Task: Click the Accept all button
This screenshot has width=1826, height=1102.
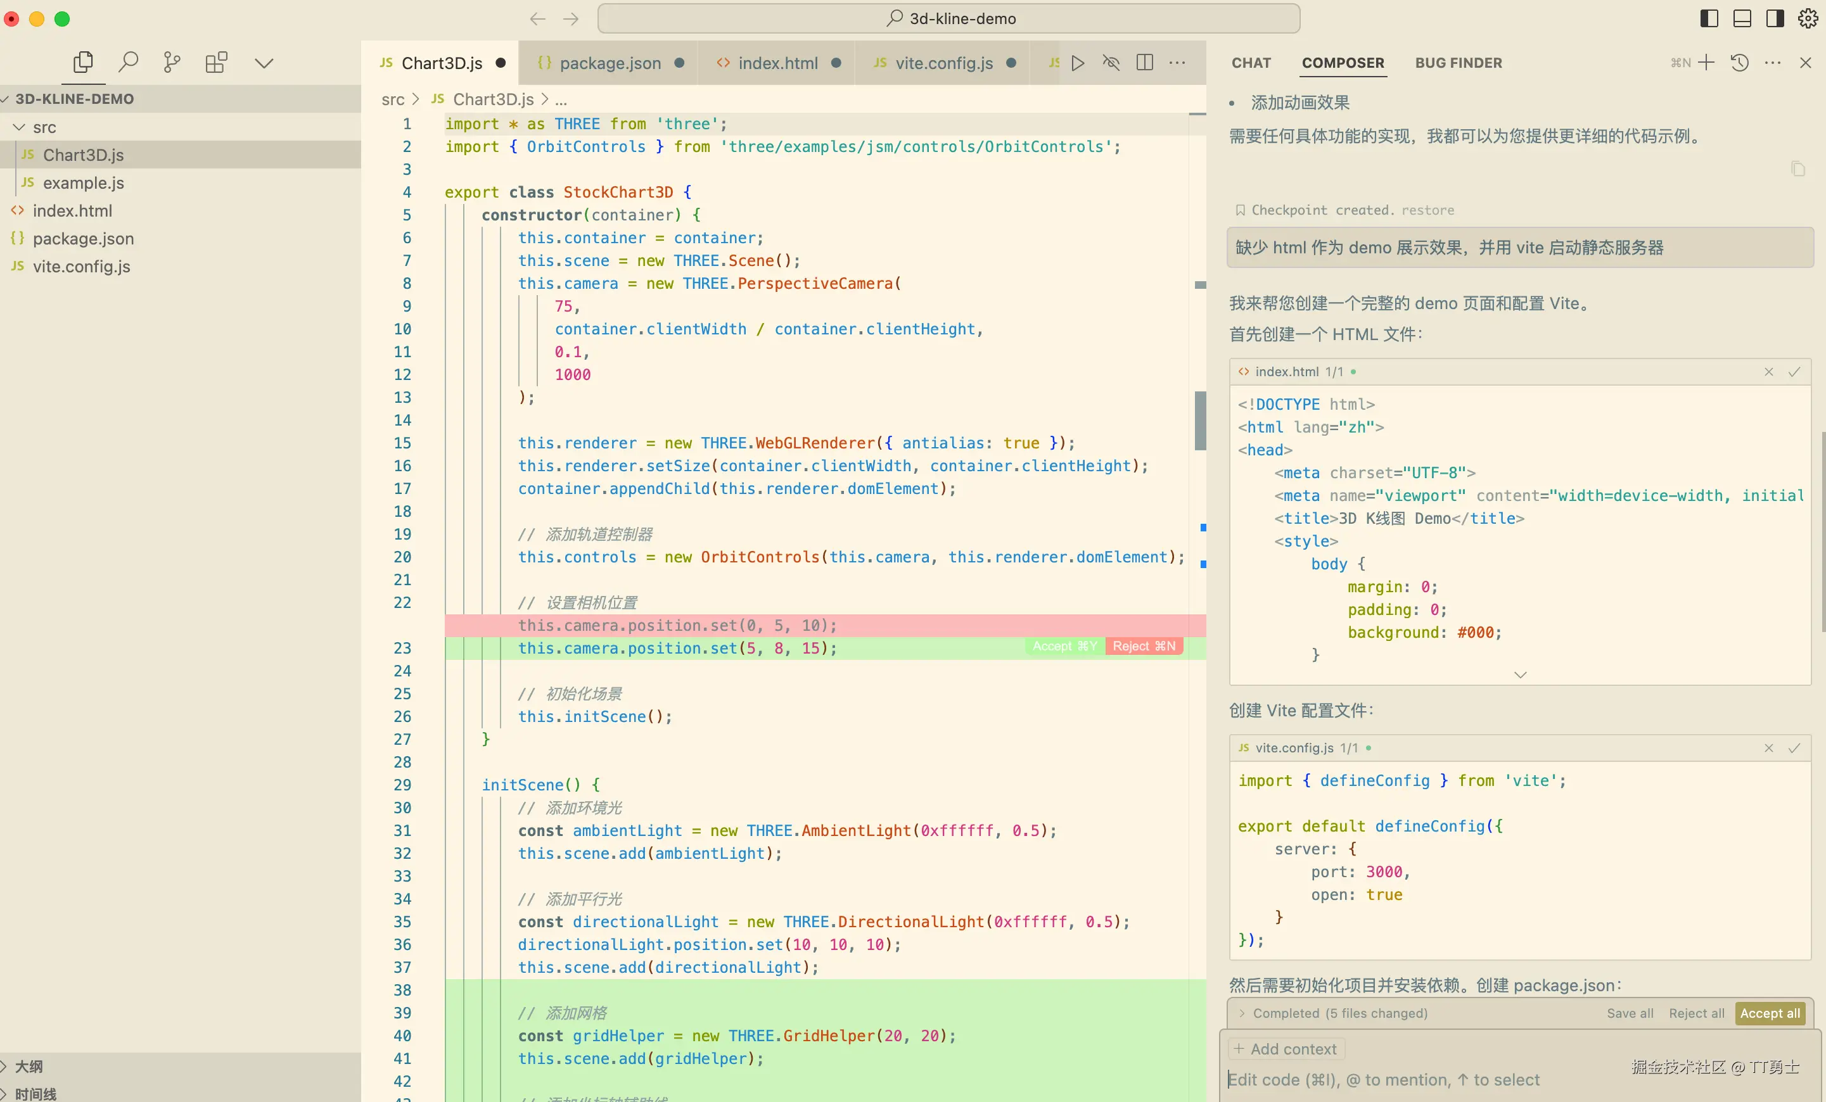Action: (1770, 1013)
